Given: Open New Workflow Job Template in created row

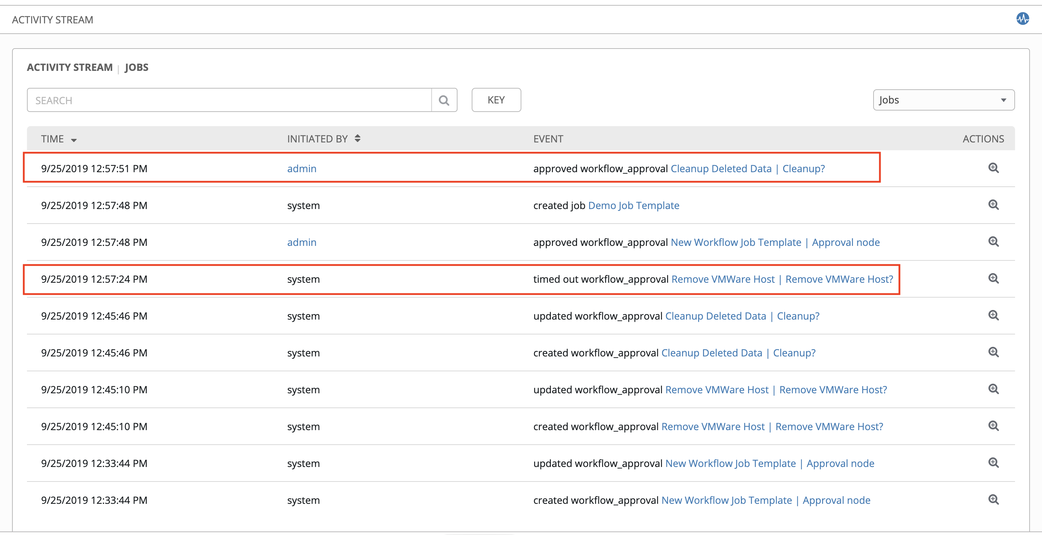Looking at the screenshot, I should 726,500.
